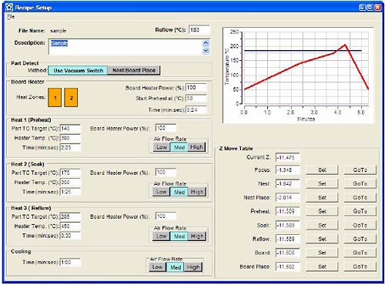Click Set button for Focus Z position
This screenshot has height=285, width=385.
pyautogui.click(x=322, y=170)
